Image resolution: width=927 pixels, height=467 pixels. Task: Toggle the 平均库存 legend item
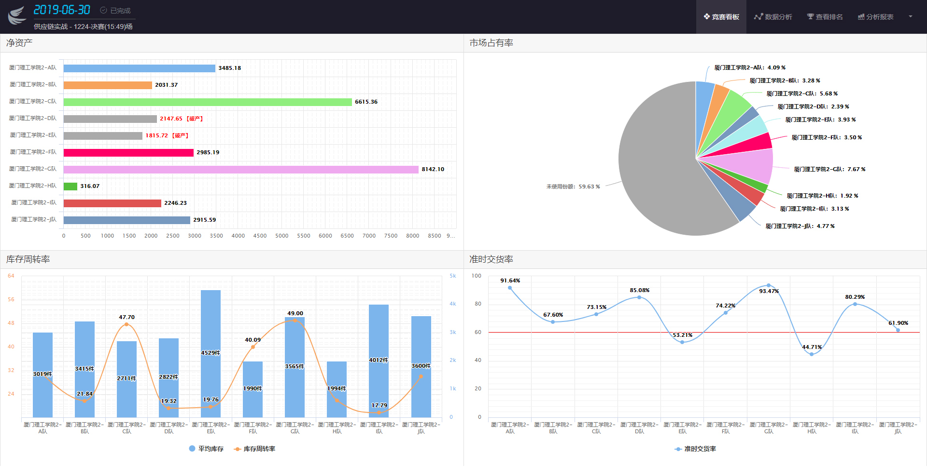point(206,449)
